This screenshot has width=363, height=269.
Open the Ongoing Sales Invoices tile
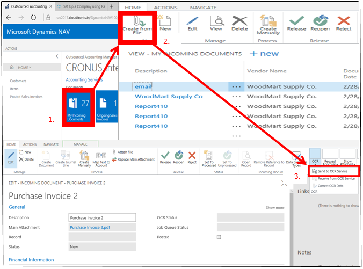(107, 106)
